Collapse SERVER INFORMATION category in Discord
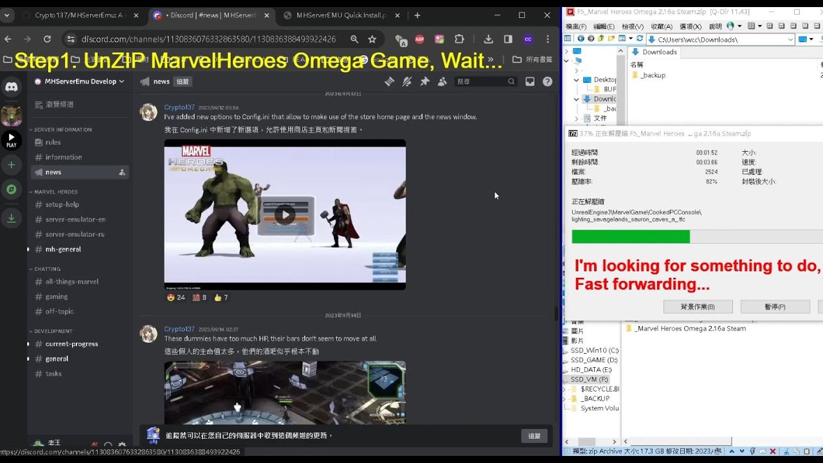Viewport: 823px width, 463px height. (61, 129)
